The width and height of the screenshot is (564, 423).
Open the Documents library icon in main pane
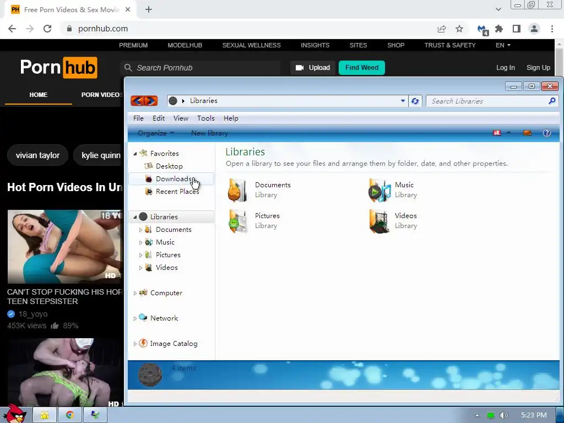pyautogui.click(x=237, y=190)
